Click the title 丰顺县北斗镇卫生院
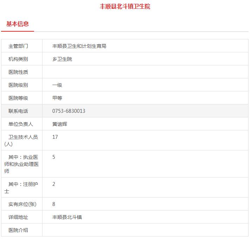The width and height of the screenshot is (251, 240). click(x=125, y=6)
